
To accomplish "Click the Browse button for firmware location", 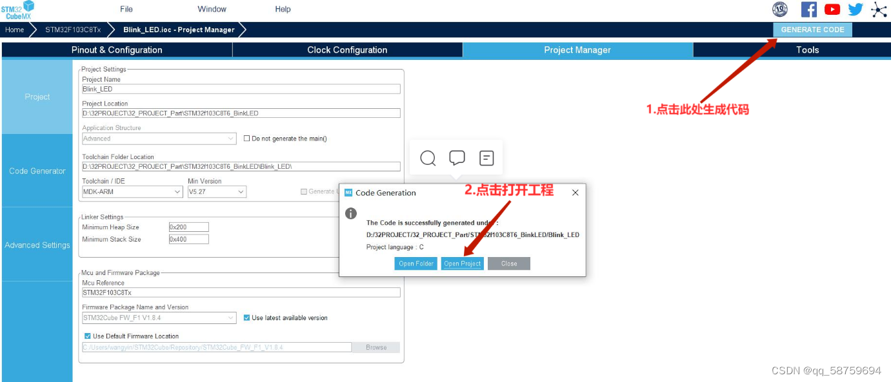I will point(376,347).
